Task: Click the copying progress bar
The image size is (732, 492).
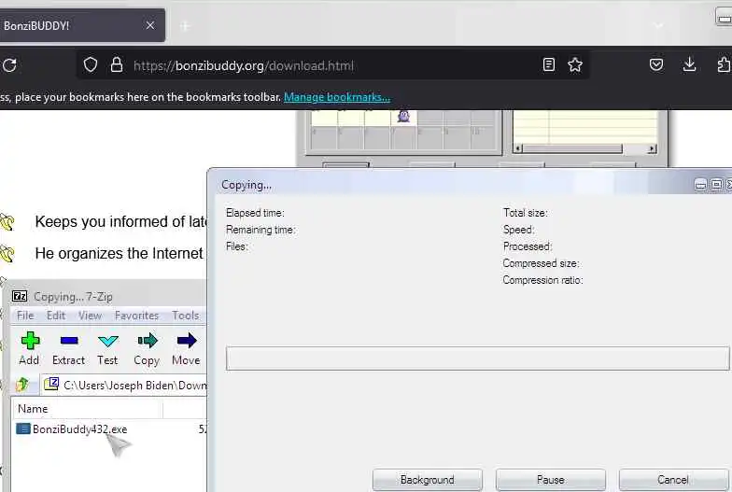Action: (477, 358)
